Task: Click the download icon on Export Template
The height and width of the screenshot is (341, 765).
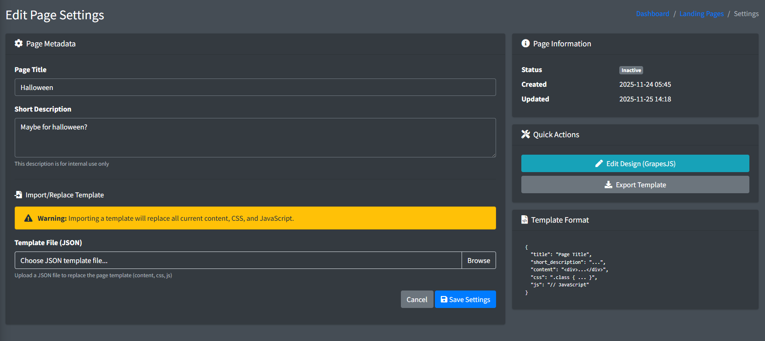Action: [x=608, y=185]
